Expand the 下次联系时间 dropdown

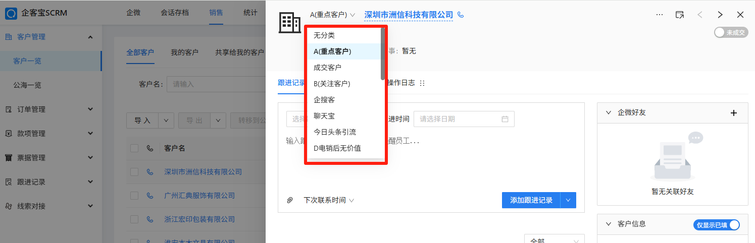(x=328, y=200)
